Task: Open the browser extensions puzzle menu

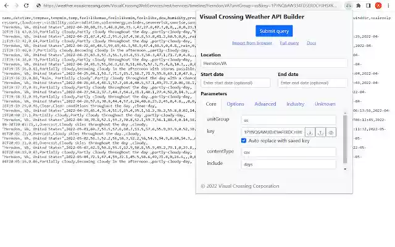Action: (358, 6)
